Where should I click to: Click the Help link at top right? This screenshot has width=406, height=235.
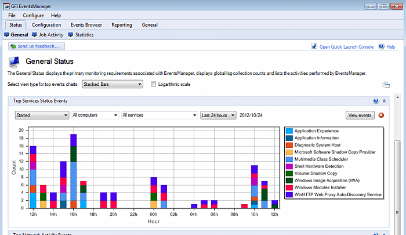(391, 47)
